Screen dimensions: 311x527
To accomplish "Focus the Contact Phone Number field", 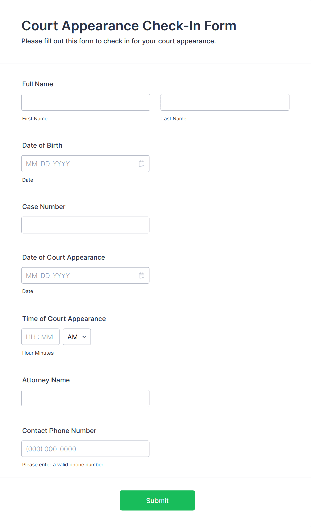I will (86, 449).
